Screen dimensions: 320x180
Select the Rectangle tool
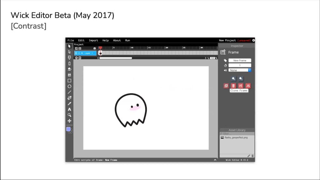click(69, 81)
